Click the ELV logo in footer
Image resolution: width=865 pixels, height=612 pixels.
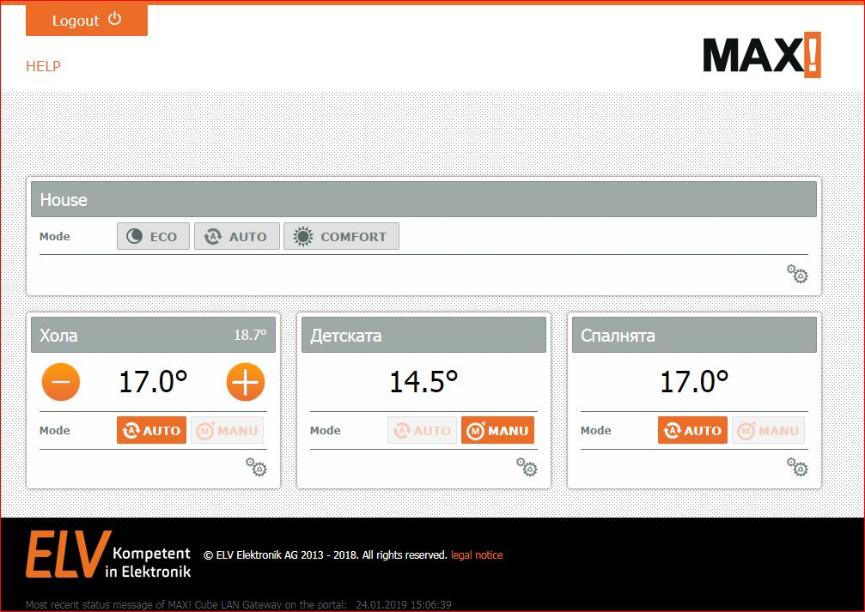pos(69,554)
